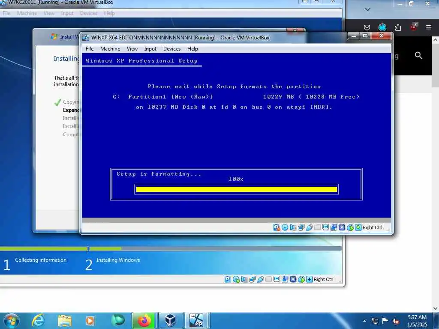
Task: Click WINXP window title bar VirtualBox icon
Action: [86, 38]
